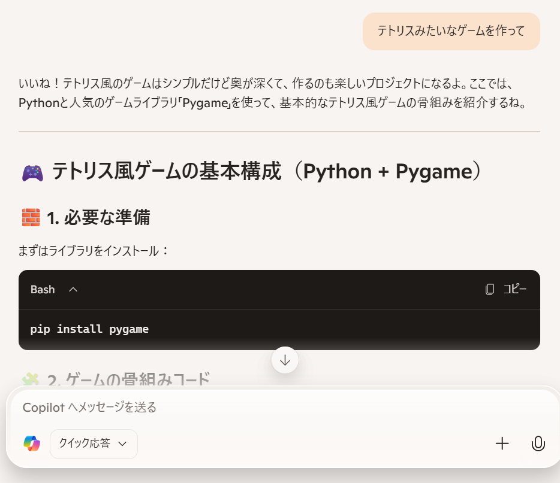Click the microphone voice input icon
The image size is (560, 483).
[x=538, y=443]
